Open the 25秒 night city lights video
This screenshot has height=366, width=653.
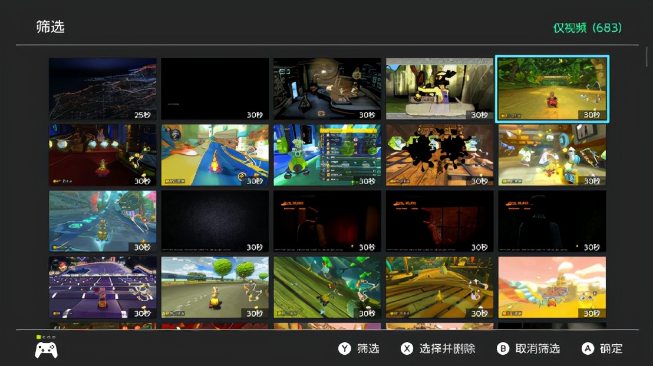click(103, 89)
